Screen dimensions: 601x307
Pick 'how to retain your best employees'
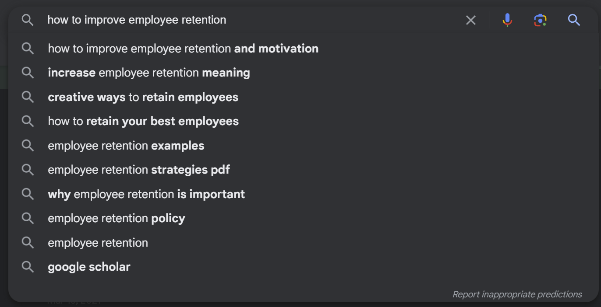click(x=143, y=121)
